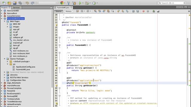Click the Shift Line Right icon
This screenshot has height=107, width=191.
click(138, 11)
